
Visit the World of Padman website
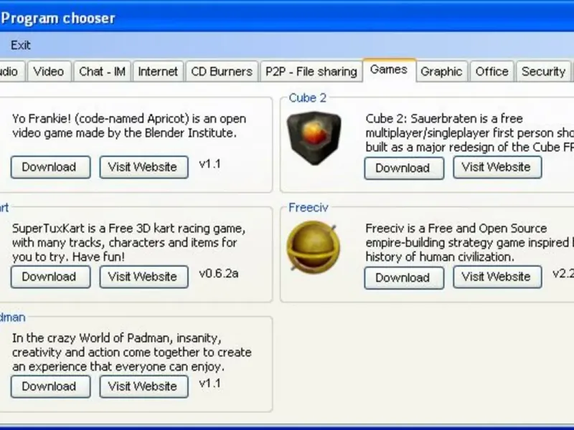coord(144,386)
